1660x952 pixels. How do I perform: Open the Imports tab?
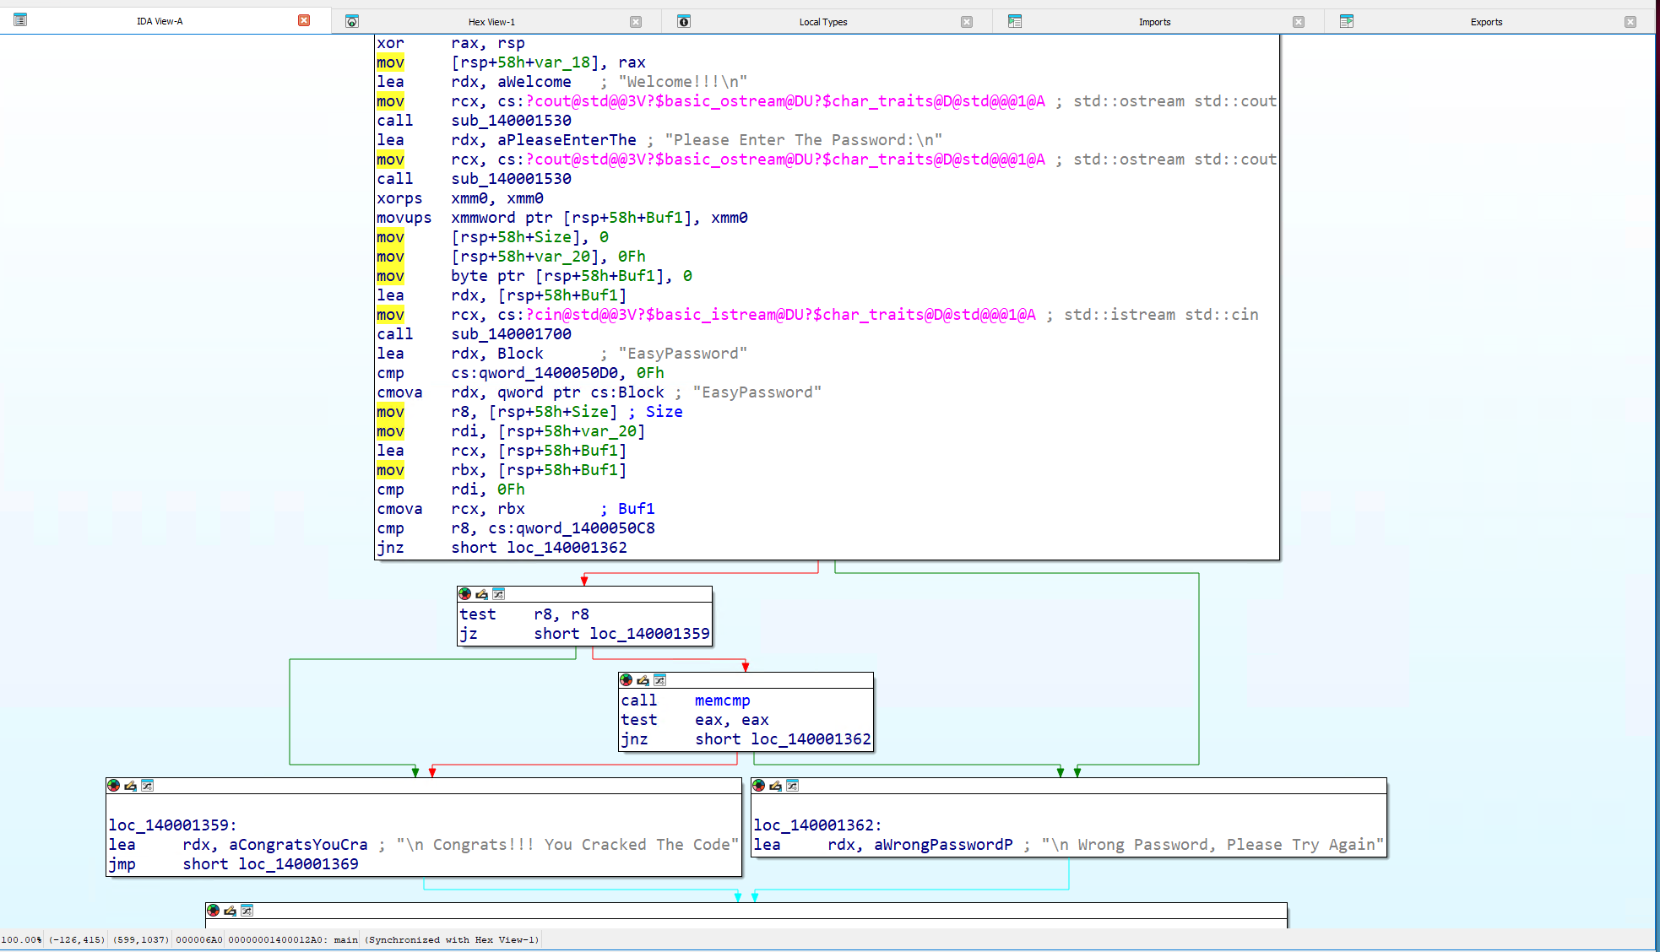click(x=1154, y=22)
